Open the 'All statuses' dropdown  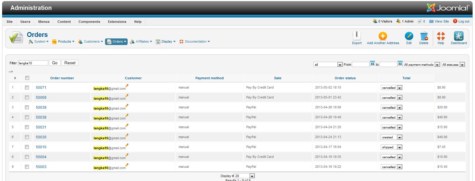pyautogui.click(x=453, y=65)
